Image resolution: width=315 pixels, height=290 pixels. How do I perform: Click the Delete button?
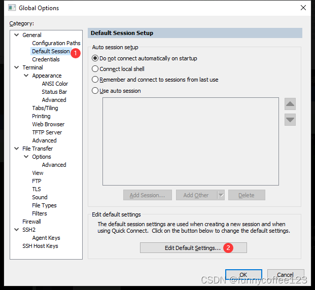(247, 195)
